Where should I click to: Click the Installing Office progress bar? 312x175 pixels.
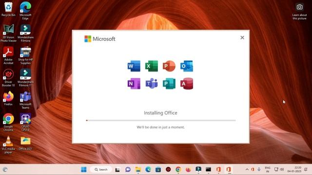click(x=161, y=120)
